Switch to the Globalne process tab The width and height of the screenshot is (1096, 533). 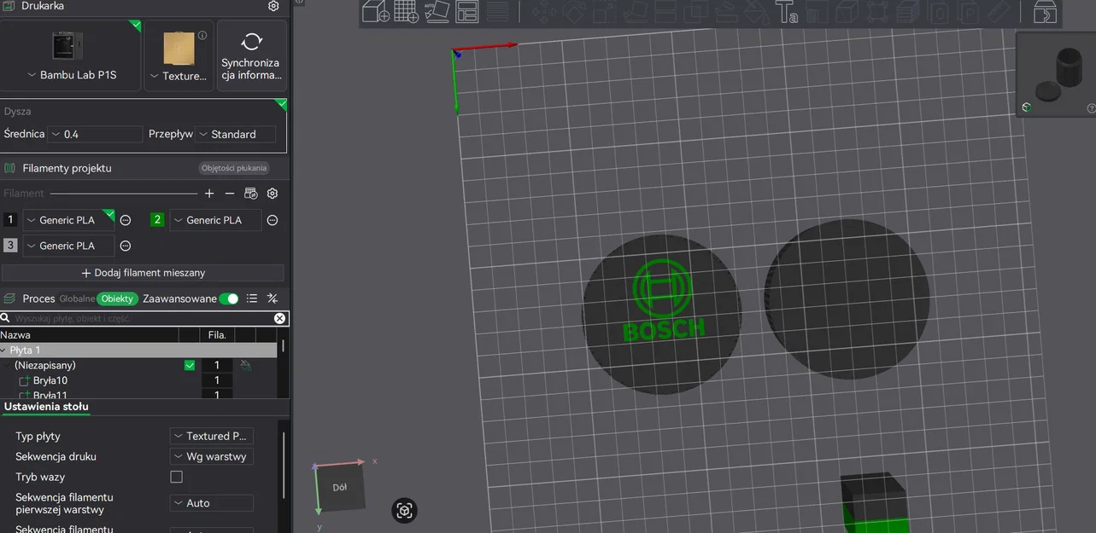coord(77,298)
